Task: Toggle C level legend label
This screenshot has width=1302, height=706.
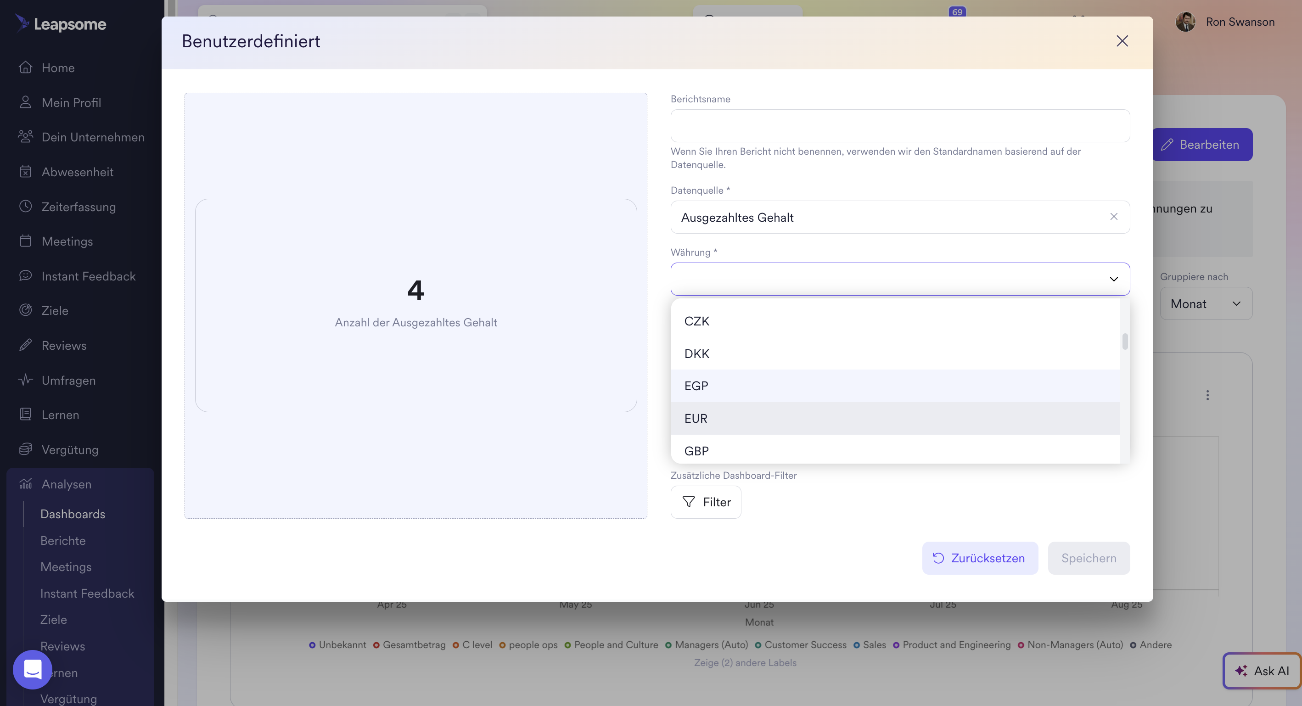Action: point(472,644)
